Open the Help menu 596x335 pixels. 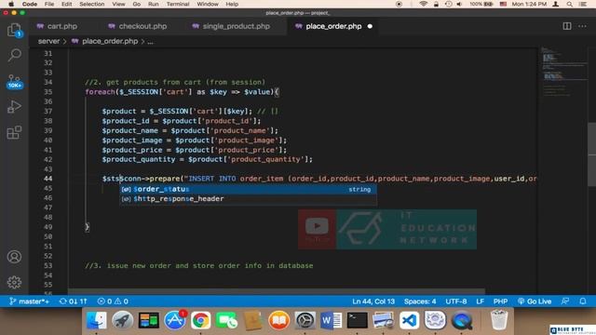(232, 4)
